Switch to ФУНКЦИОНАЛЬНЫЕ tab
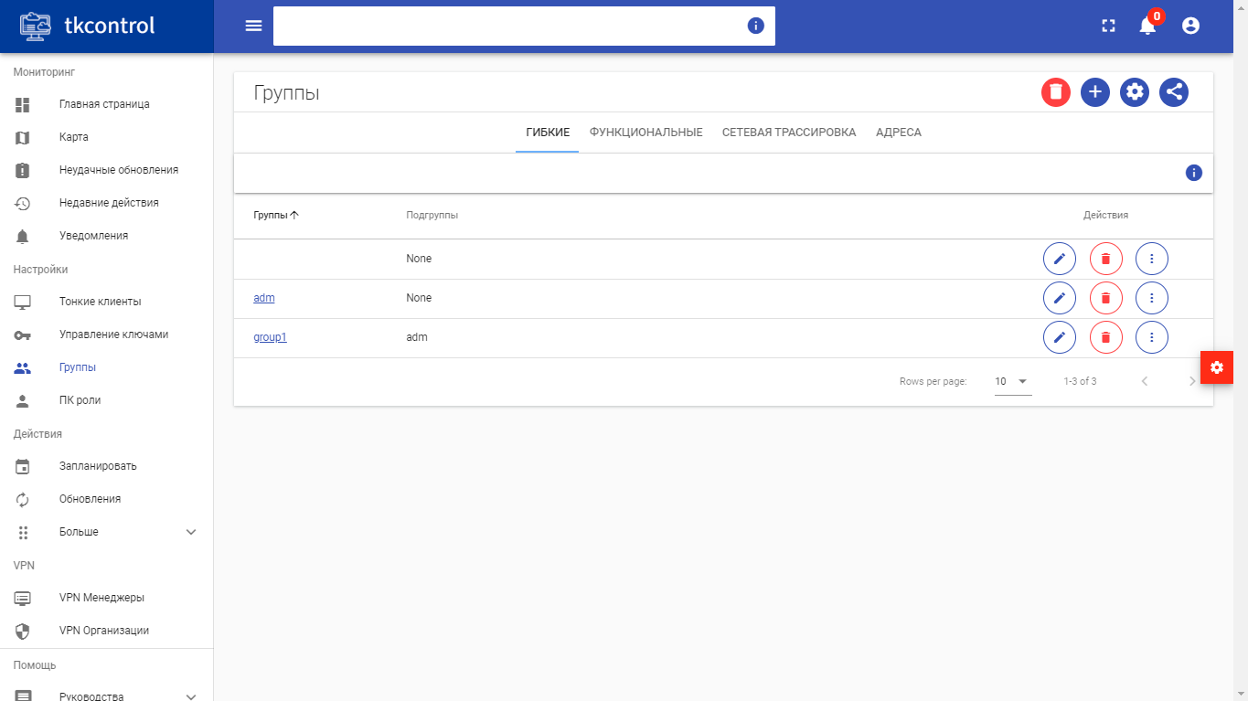 point(646,133)
